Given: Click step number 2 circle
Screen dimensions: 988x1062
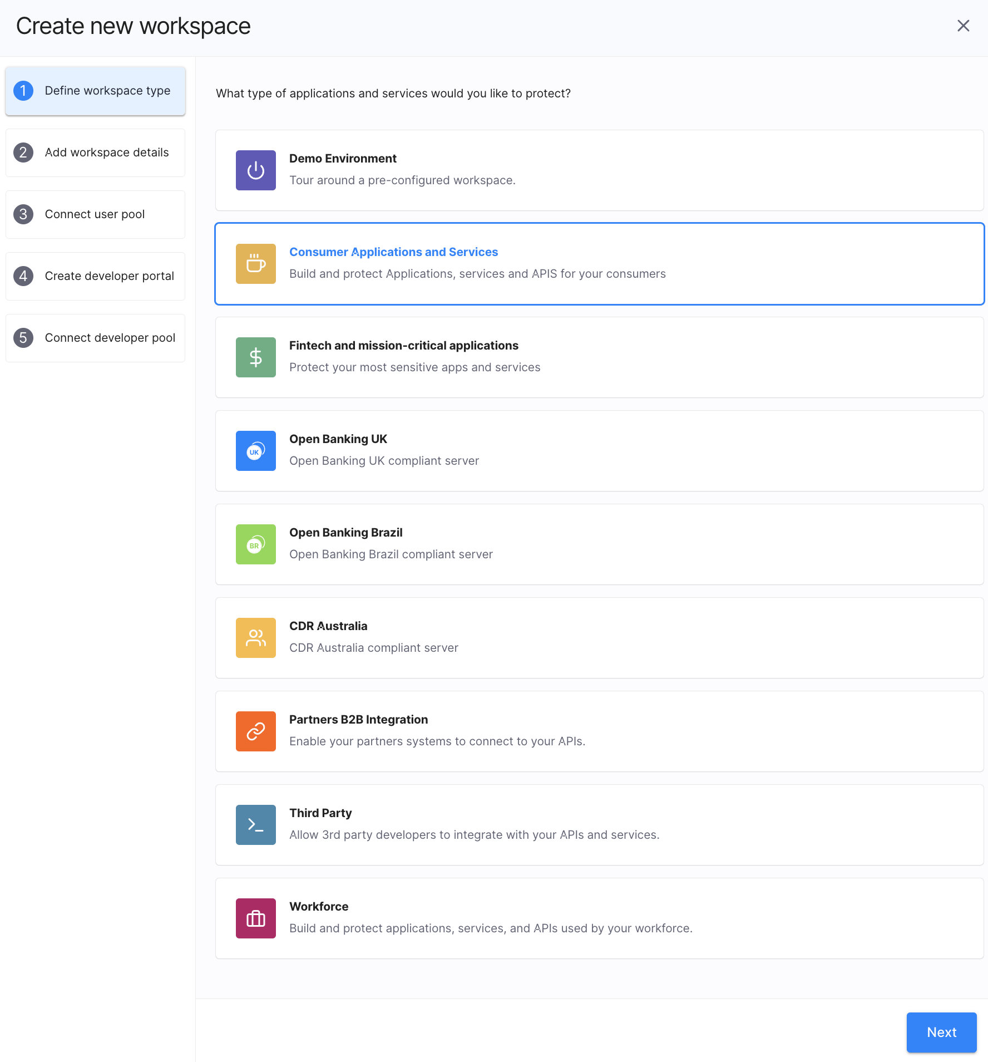Looking at the screenshot, I should point(23,153).
